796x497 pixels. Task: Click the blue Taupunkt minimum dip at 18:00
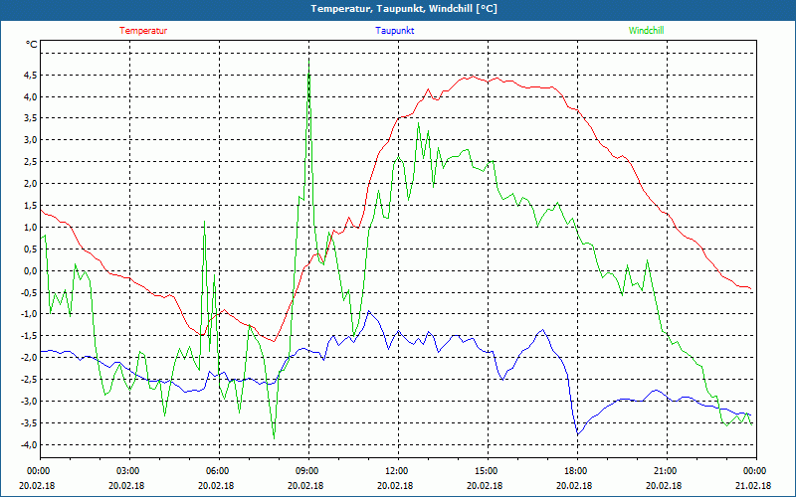click(x=578, y=434)
